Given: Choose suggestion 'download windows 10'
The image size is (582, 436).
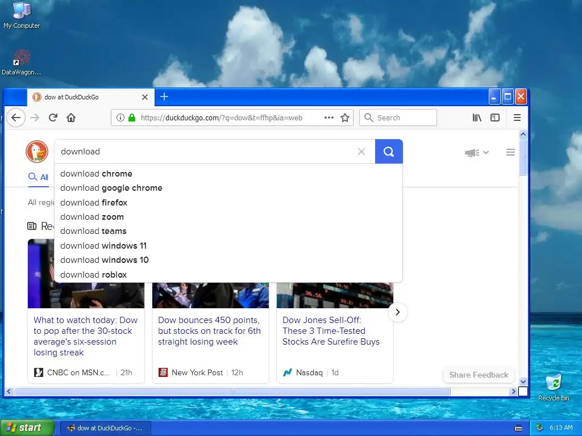Looking at the screenshot, I should [228, 260].
